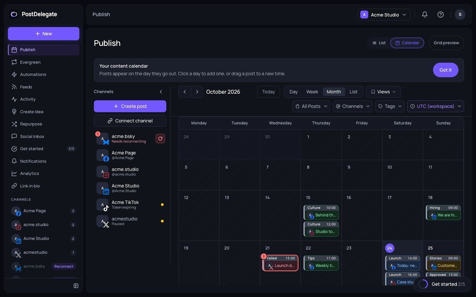Screen dimensions: 476x297
Task: Open the Channels filter dropdown
Action: tap(353, 106)
